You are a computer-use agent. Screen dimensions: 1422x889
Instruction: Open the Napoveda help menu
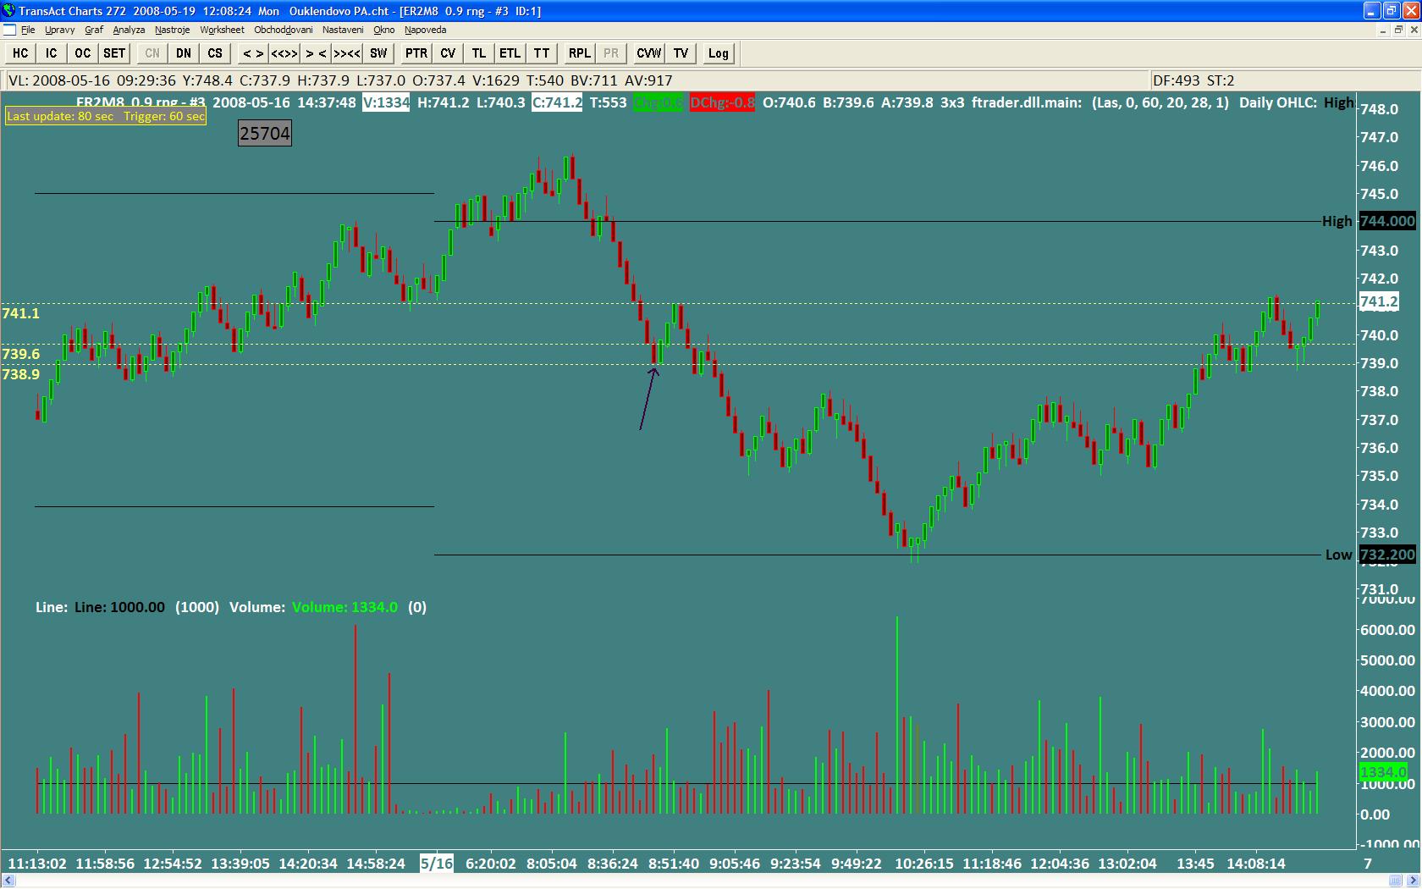tap(425, 30)
